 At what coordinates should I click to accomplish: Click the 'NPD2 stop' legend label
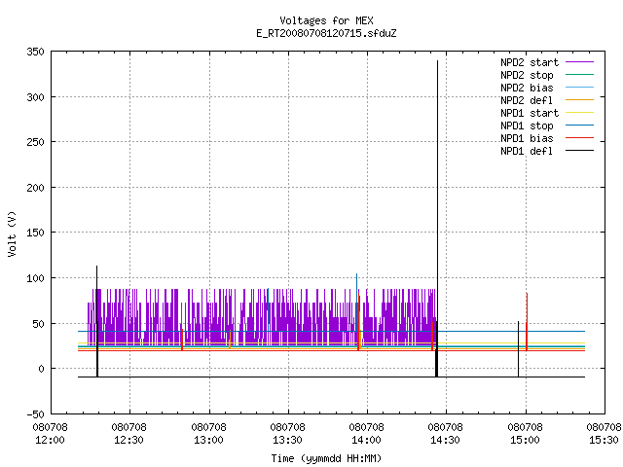tap(527, 75)
